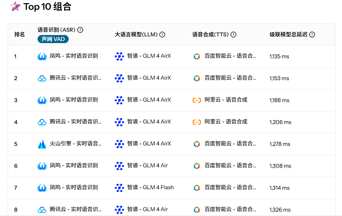This screenshot has width=342, height=216.
Task: Click the 智谱 logo in rank 2 row
Action: click(119, 78)
